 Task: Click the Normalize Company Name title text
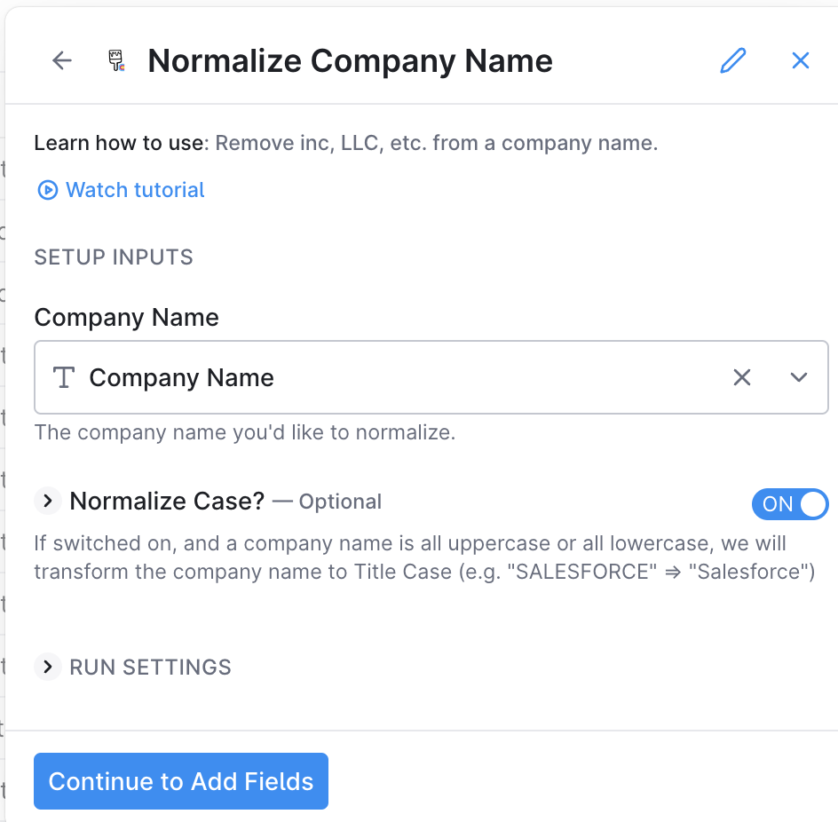coord(350,61)
